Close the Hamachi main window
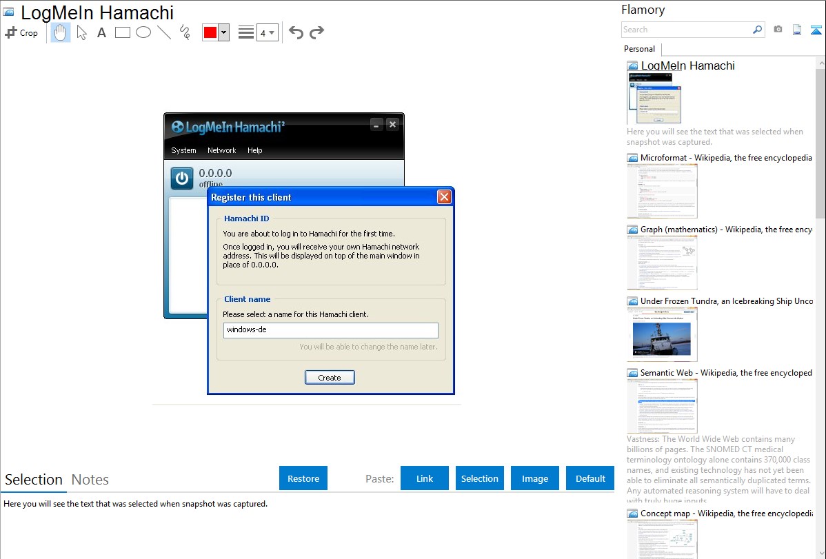This screenshot has width=826, height=559. pyautogui.click(x=392, y=124)
